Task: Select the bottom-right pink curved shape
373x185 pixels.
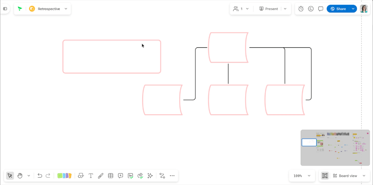Action: click(285, 100)
